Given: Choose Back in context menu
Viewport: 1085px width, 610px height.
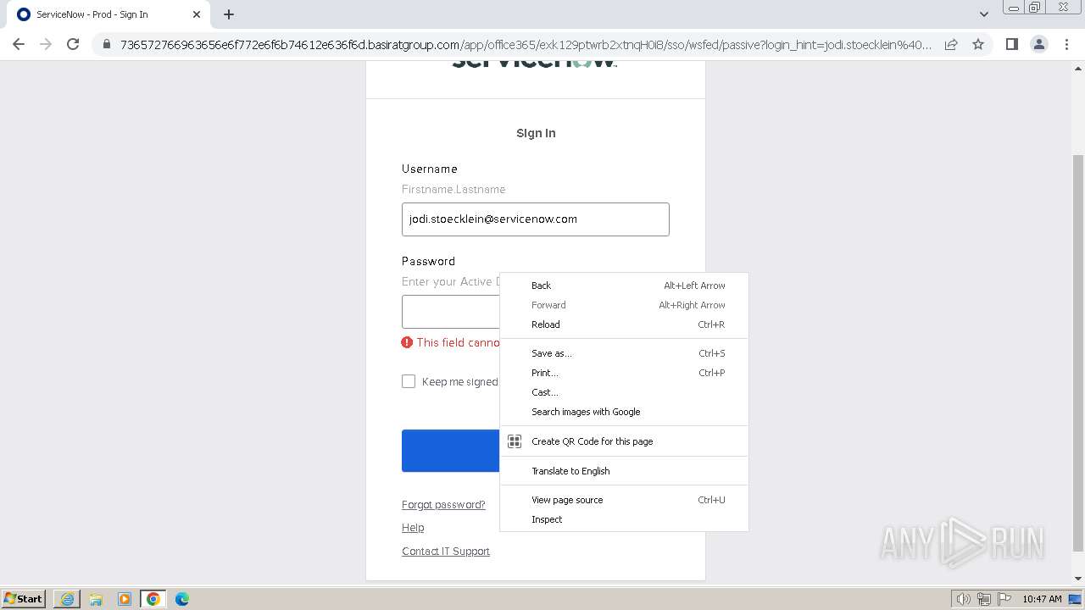Looking at the screenshot, I should [624, 286].
